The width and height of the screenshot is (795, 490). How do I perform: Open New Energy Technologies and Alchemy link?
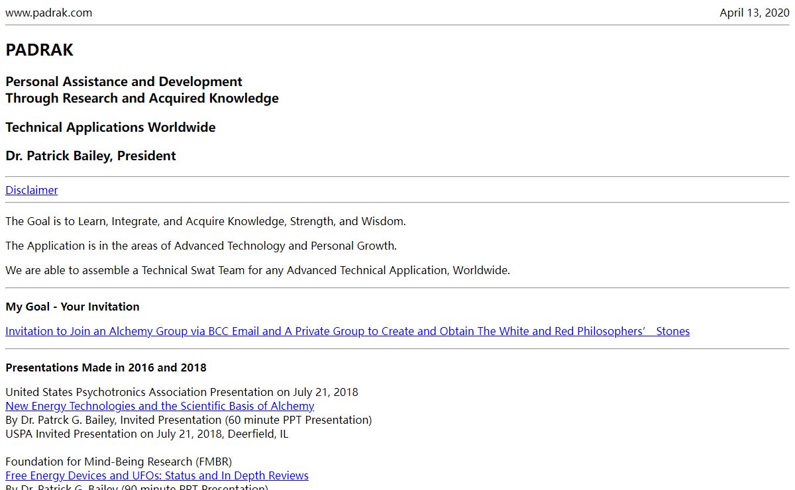tap(160, 406)
